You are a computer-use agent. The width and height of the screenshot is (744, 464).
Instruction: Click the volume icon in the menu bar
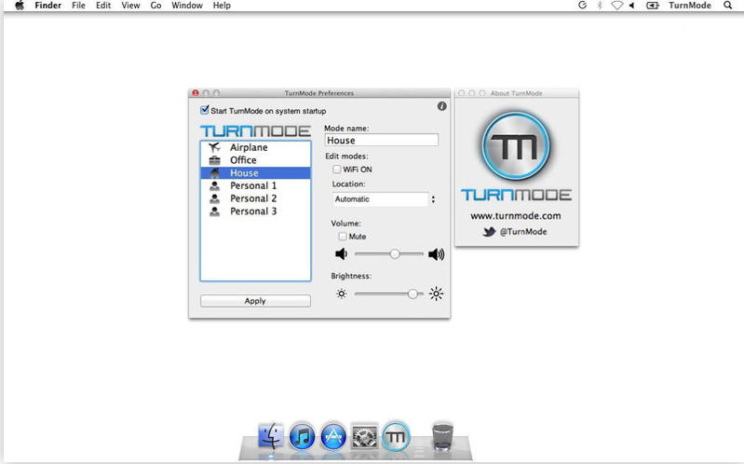click(632, 6)
